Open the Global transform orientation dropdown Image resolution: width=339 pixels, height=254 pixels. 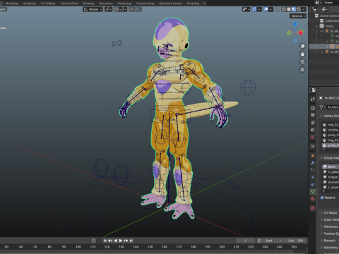pyautogui.click(x=93, y=9)
